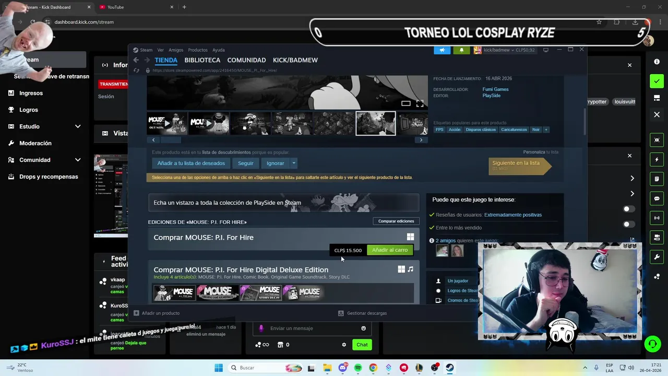Open the Ayuda menu in Steam
668x376 pixels.
219,50
